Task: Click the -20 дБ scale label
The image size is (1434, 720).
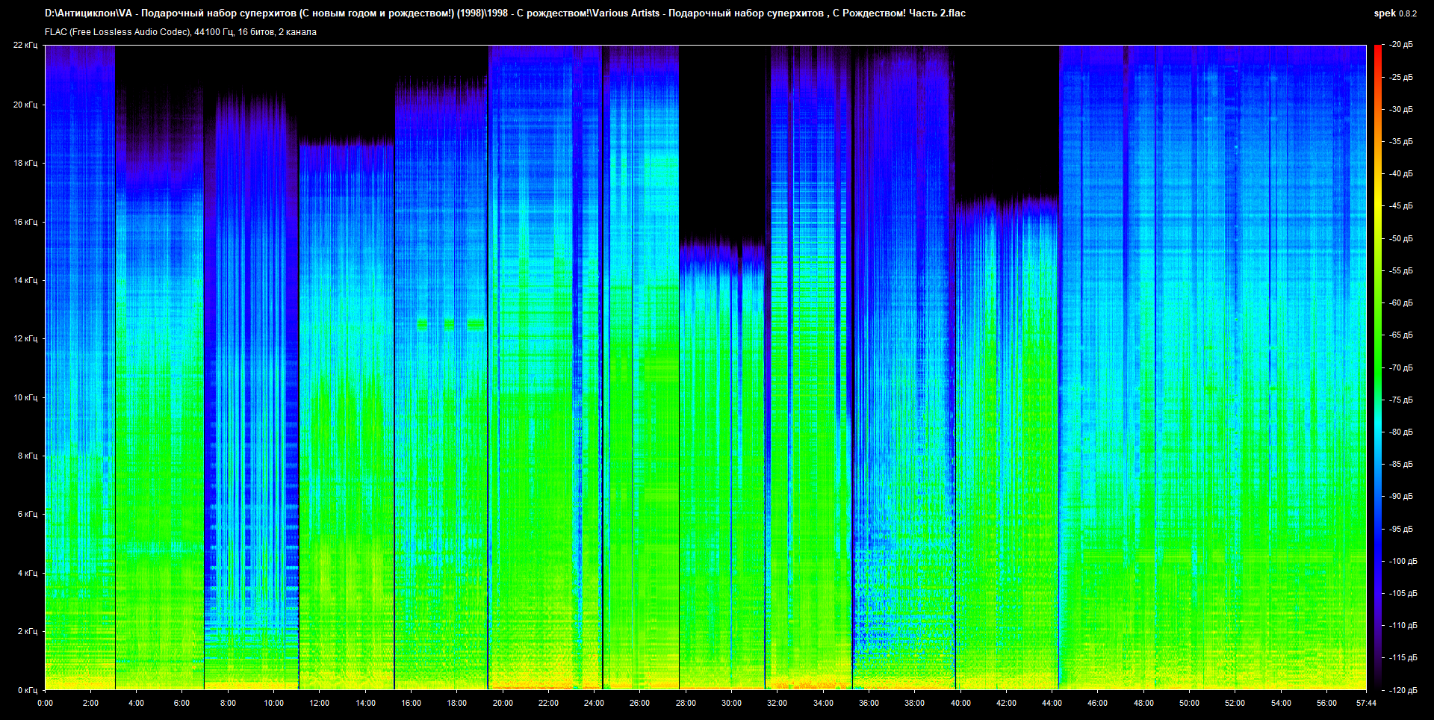Action: (1401, 45)
